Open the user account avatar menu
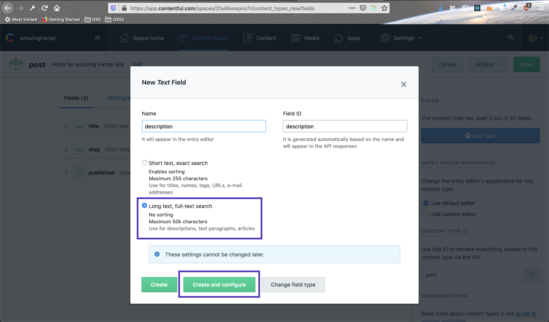Screen dimensions: 549x322 coord(535,38)
